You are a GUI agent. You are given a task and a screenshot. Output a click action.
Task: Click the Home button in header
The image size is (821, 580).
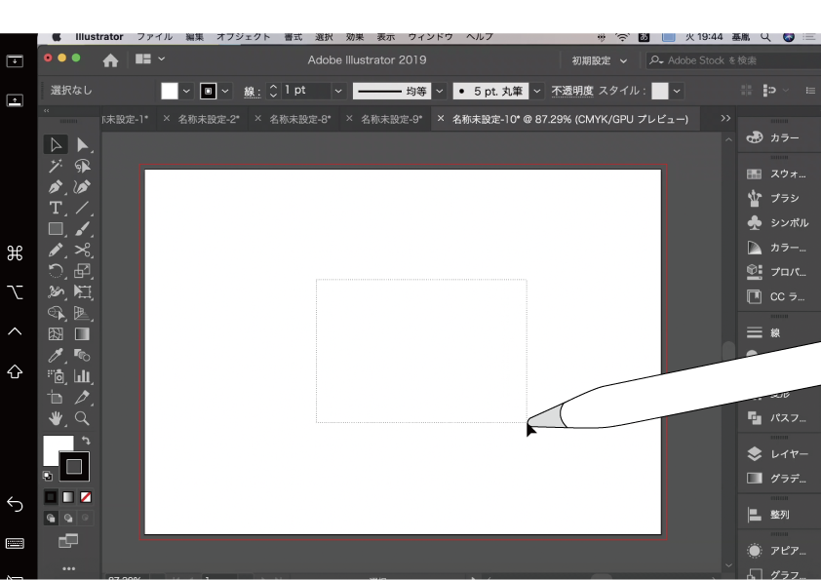(110, 60)
